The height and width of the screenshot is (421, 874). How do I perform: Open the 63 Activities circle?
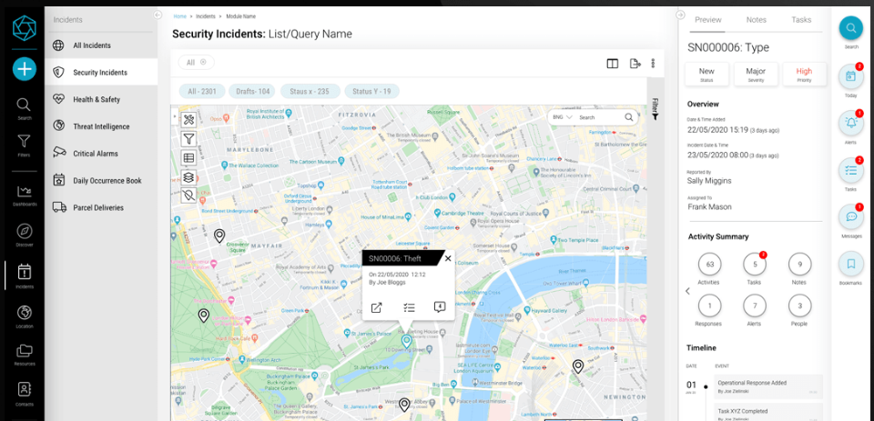coord(709,265)
